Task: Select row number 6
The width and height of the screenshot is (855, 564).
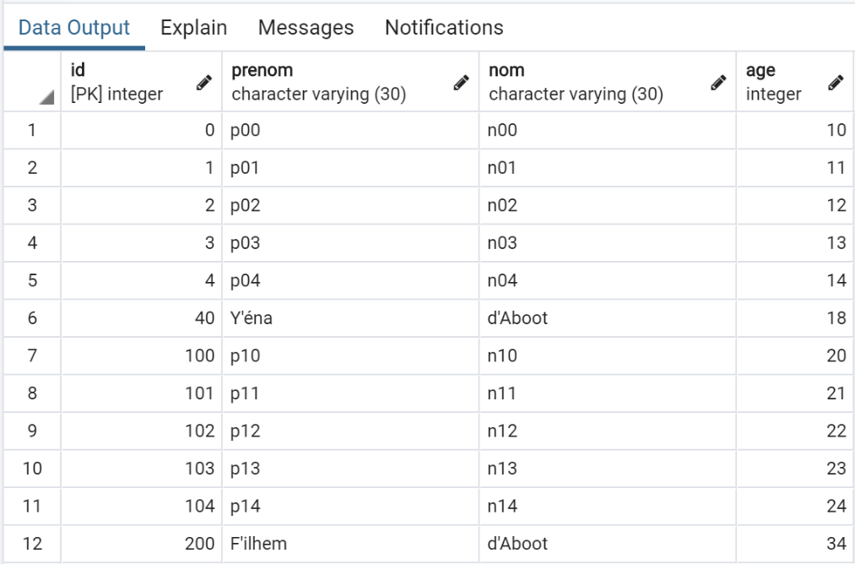Action: point(32,318)
